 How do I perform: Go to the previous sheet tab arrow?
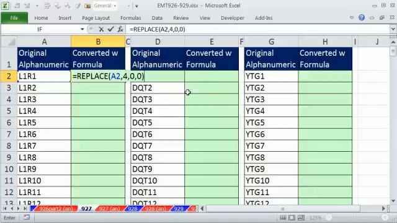tap(12, 209)
